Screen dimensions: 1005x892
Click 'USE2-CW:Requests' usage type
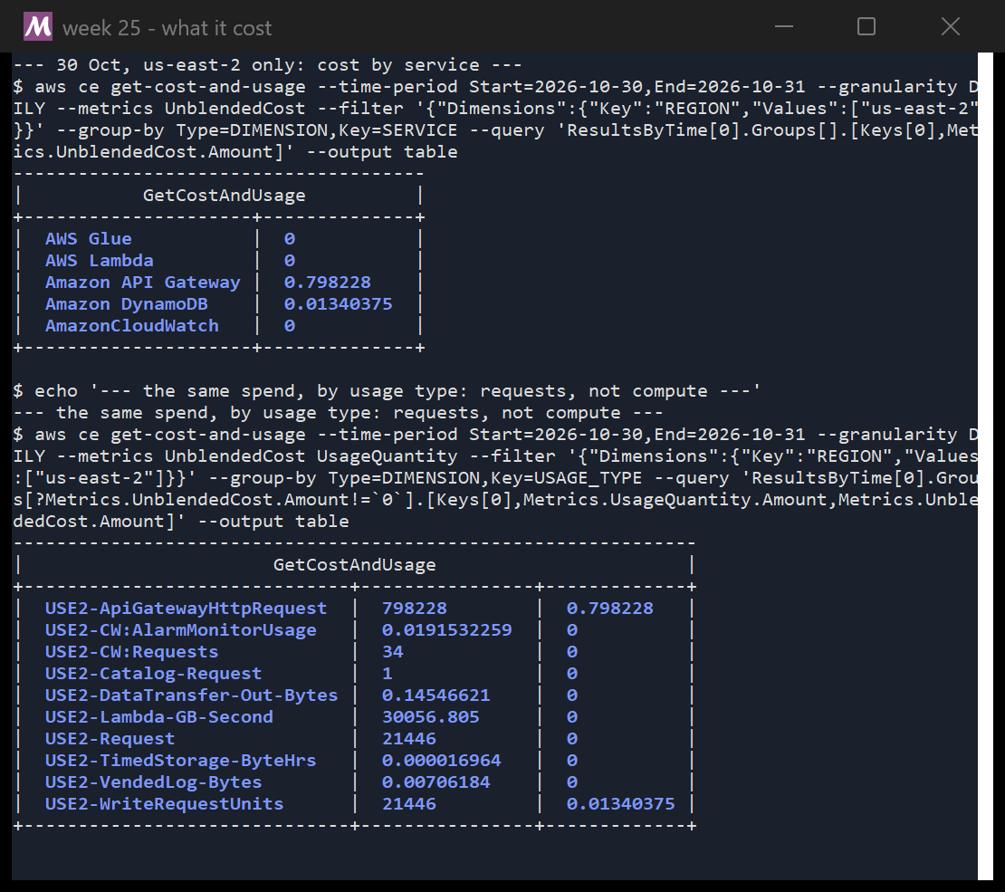click(x=131, y=651)
